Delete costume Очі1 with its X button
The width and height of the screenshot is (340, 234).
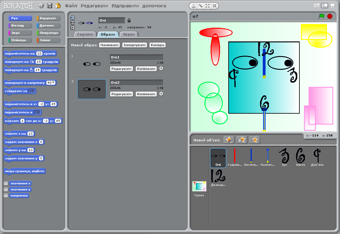point(161,69)
